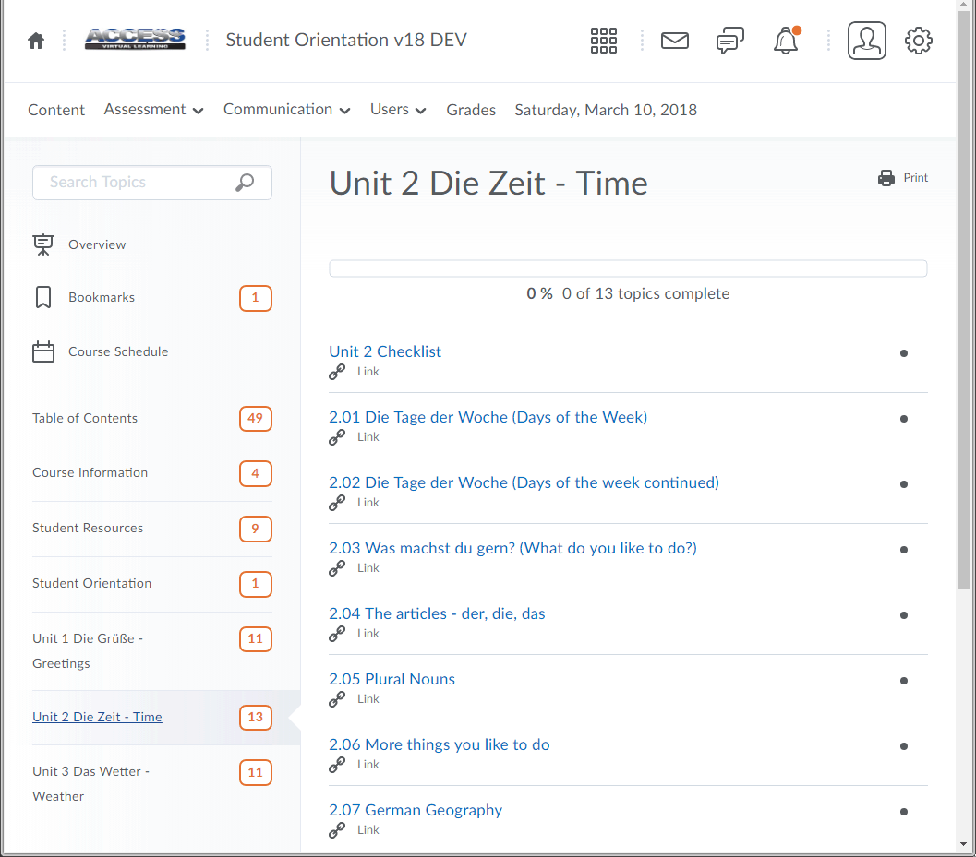
Task: Expand the Users dropdown menu
Action: tap(398, 110)
